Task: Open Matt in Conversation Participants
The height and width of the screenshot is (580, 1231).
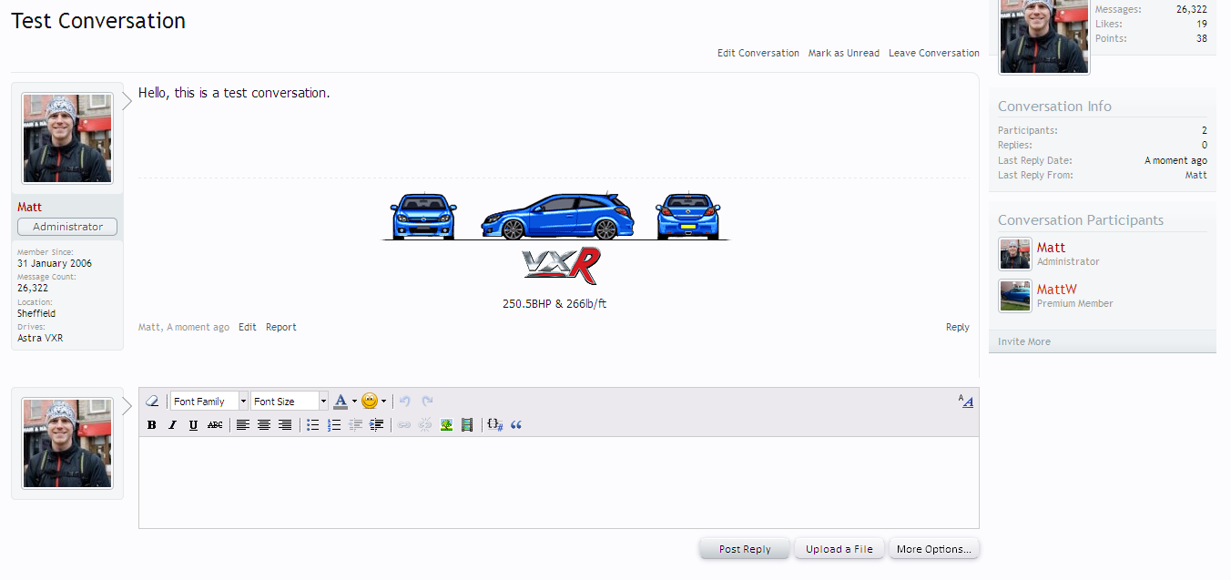Action: pyautogui.click(x=1051, y=248)
